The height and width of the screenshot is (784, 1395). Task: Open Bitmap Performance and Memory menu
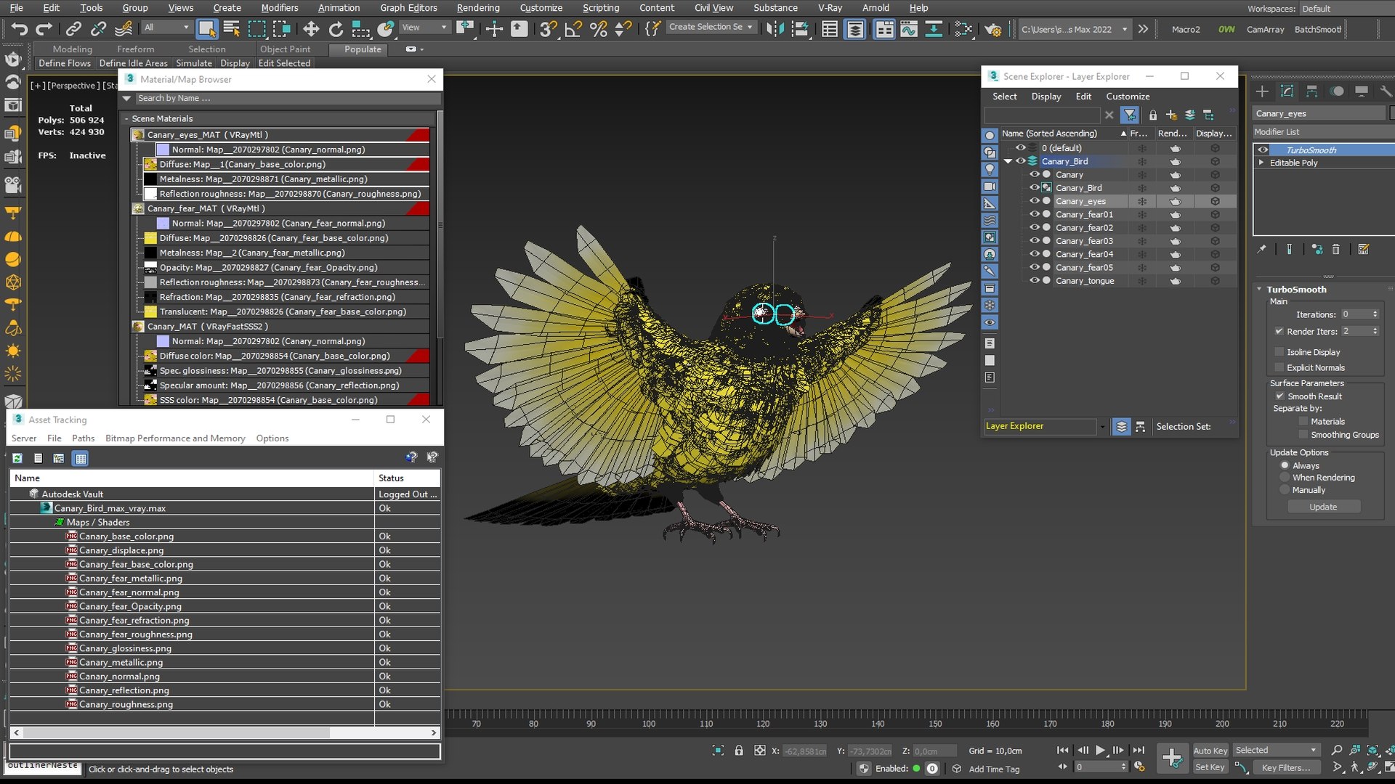coord(175,438)
